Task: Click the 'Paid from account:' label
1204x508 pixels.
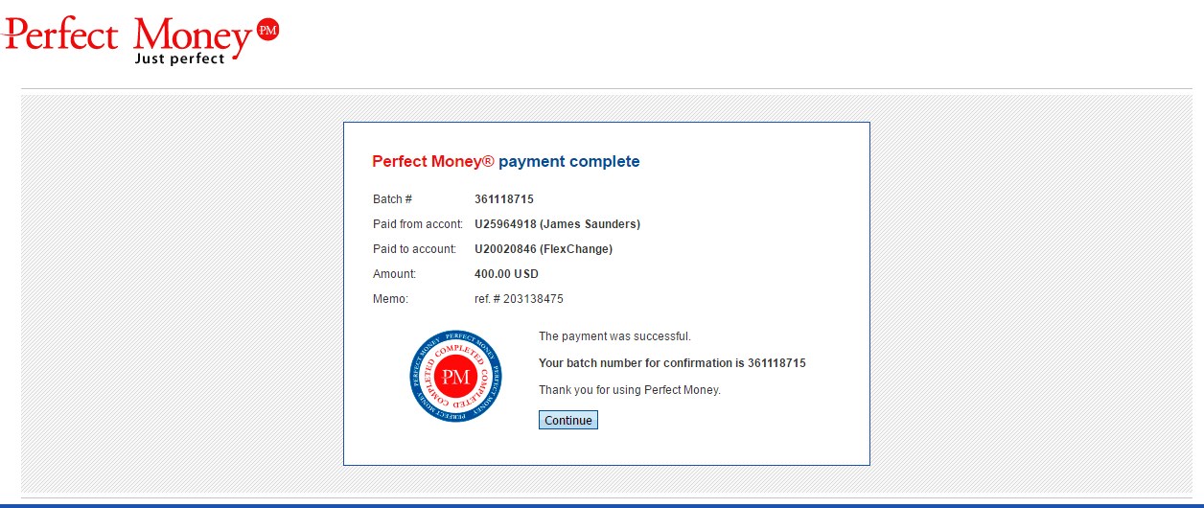Action: [x=418, y=224]
